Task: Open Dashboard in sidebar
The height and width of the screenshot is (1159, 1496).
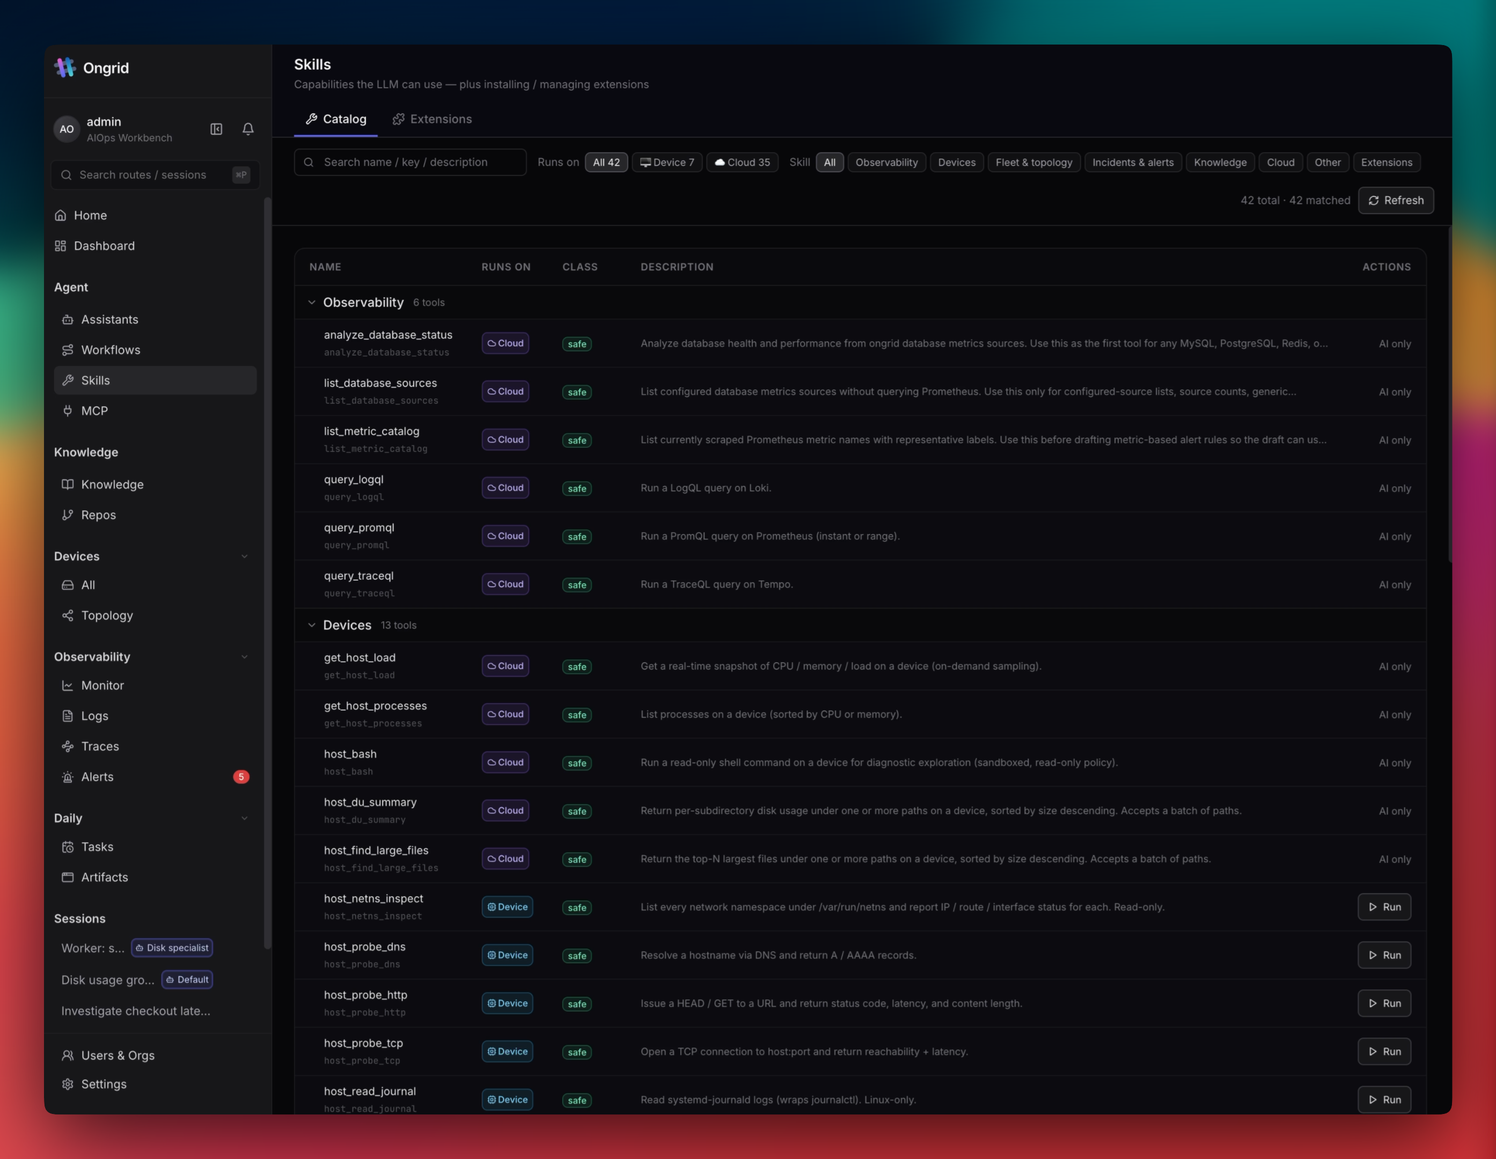Action: 155,246
